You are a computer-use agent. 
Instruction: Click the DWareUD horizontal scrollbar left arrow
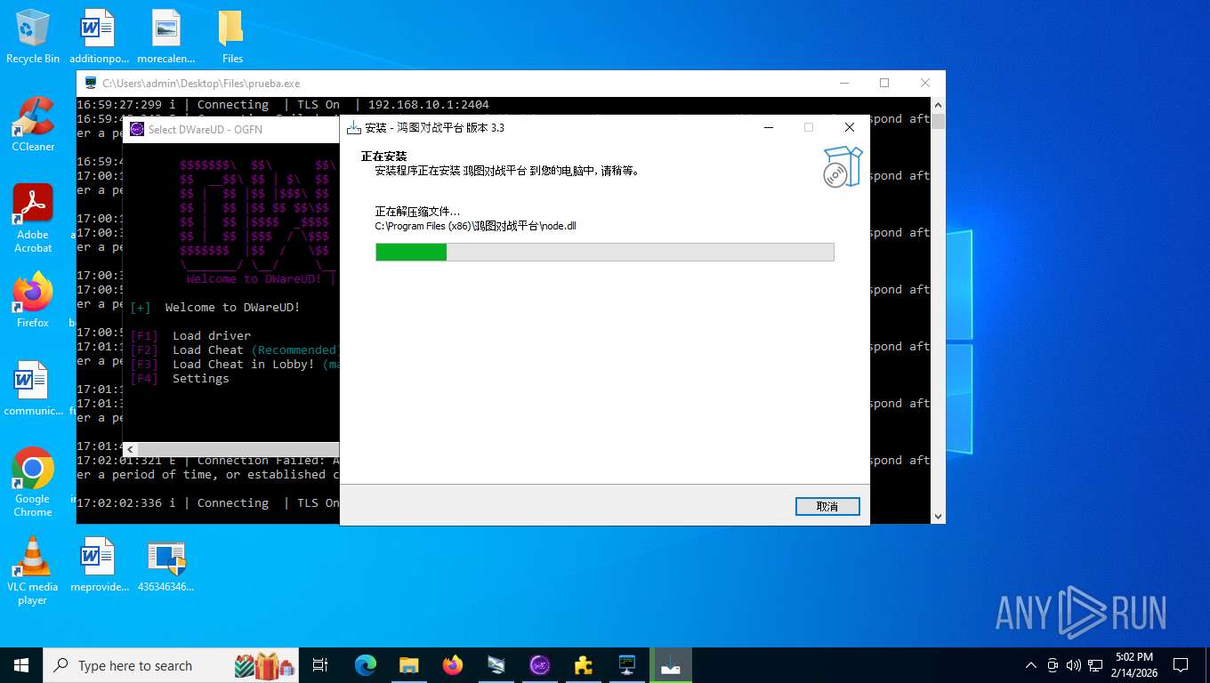[130, 450]
